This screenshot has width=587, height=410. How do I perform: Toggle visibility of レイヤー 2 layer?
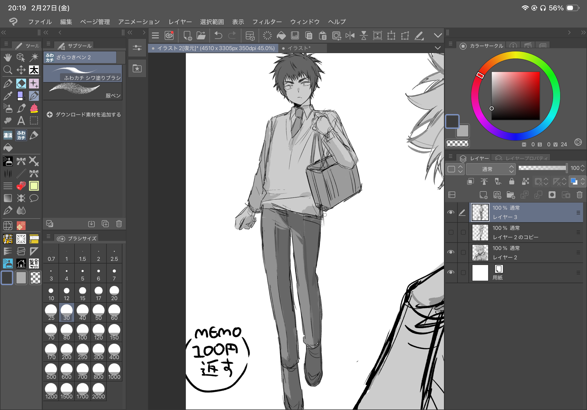coord(451,252)
